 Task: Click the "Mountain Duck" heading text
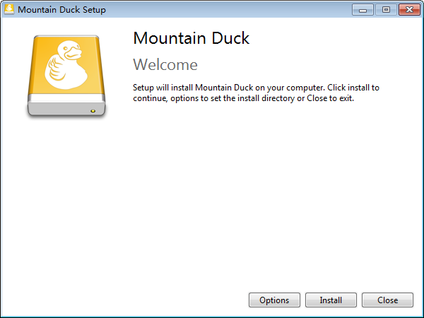coord(191,38)
